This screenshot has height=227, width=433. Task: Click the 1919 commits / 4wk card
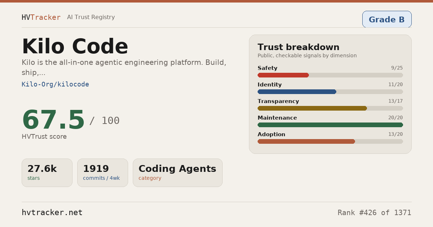coord(102,173)
